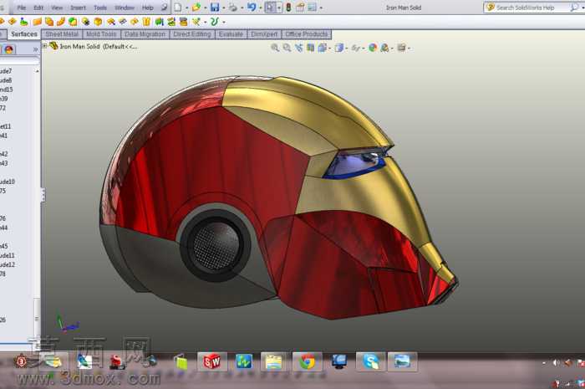Switch to the Data Migration tab
Screen dimensions: 585x389
click(145, 34)
